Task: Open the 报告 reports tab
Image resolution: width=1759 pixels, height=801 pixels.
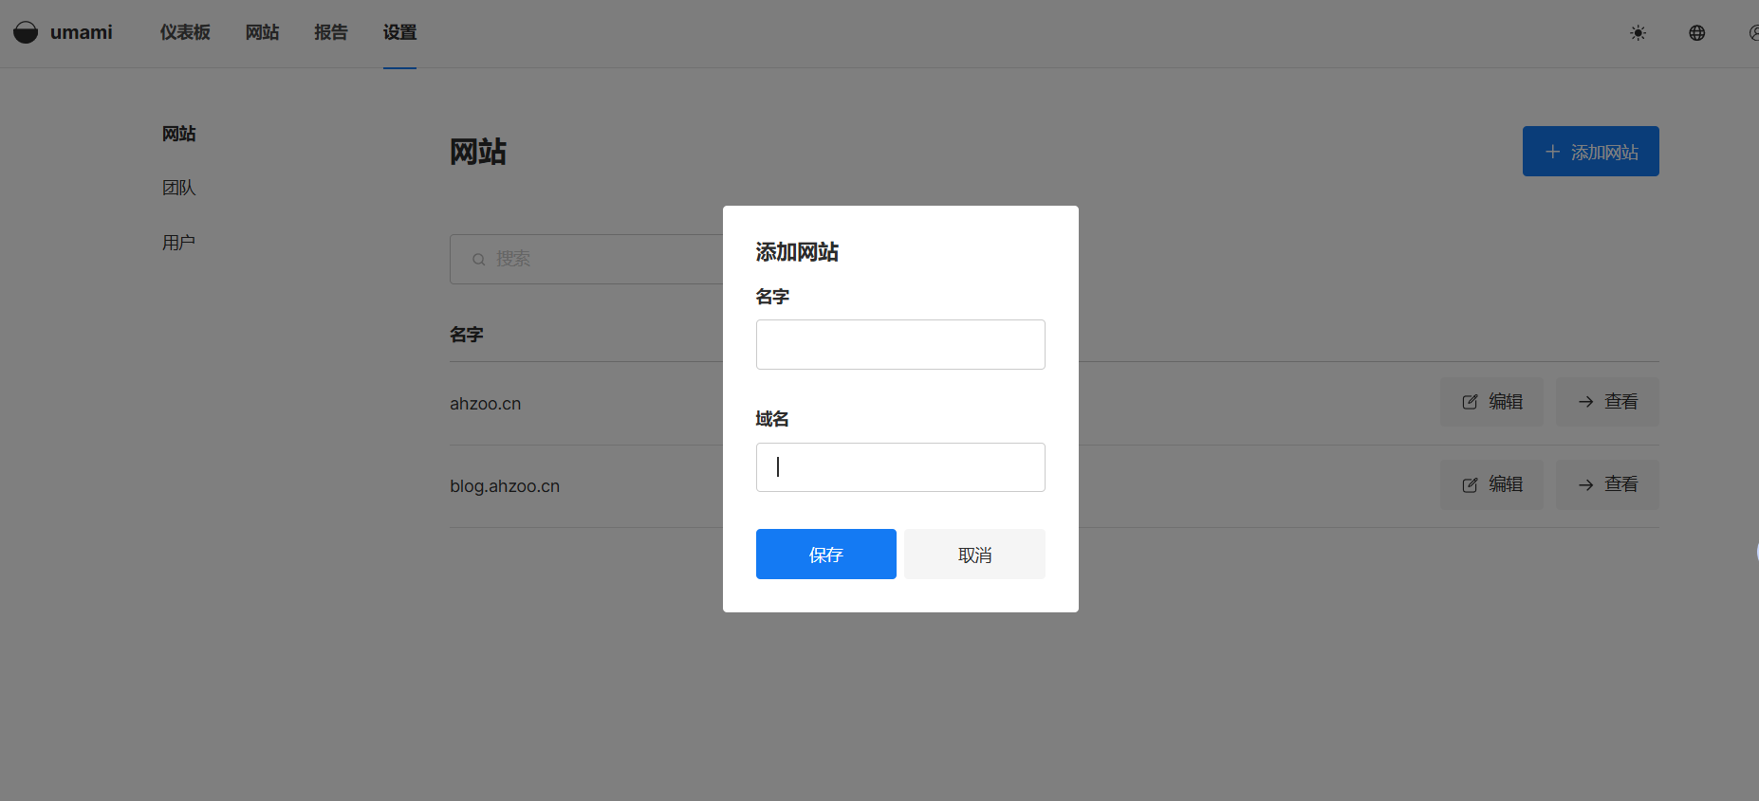Action: tap(331, 32)
